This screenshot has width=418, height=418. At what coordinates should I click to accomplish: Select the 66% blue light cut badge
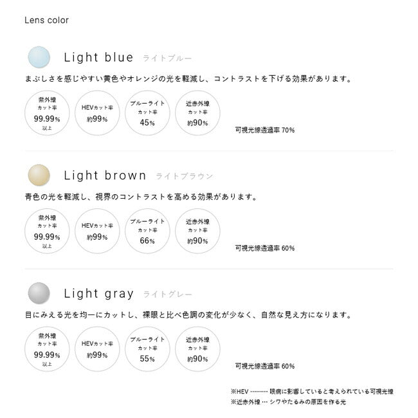coord(147,232)
